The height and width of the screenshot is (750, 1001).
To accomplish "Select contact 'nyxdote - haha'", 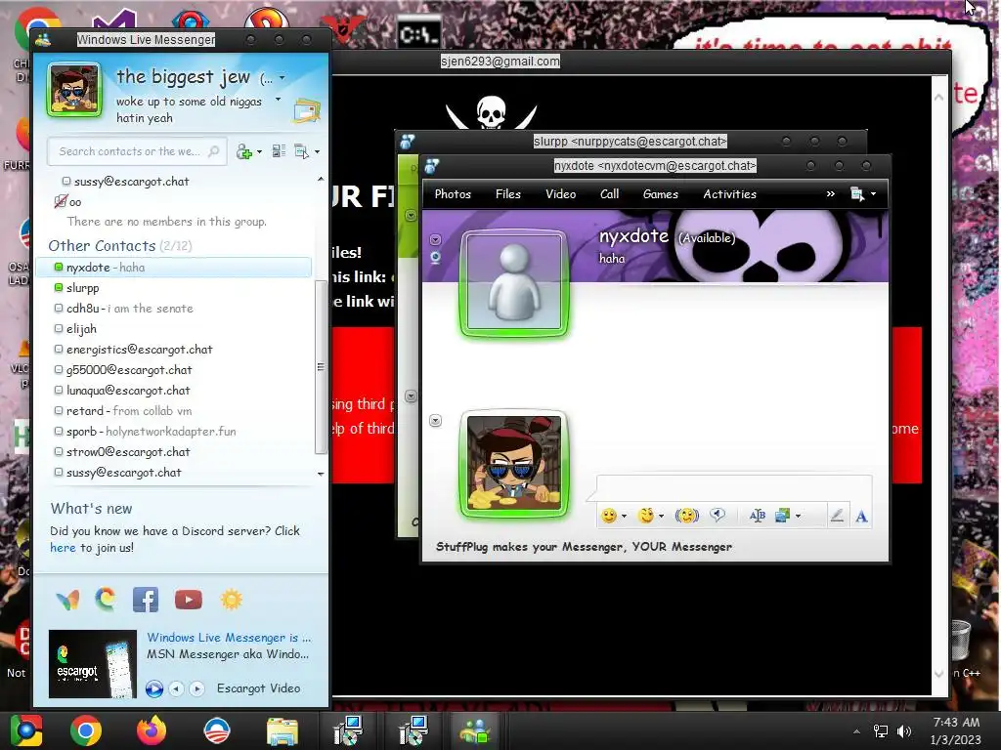I will click(x=174, y=268).
